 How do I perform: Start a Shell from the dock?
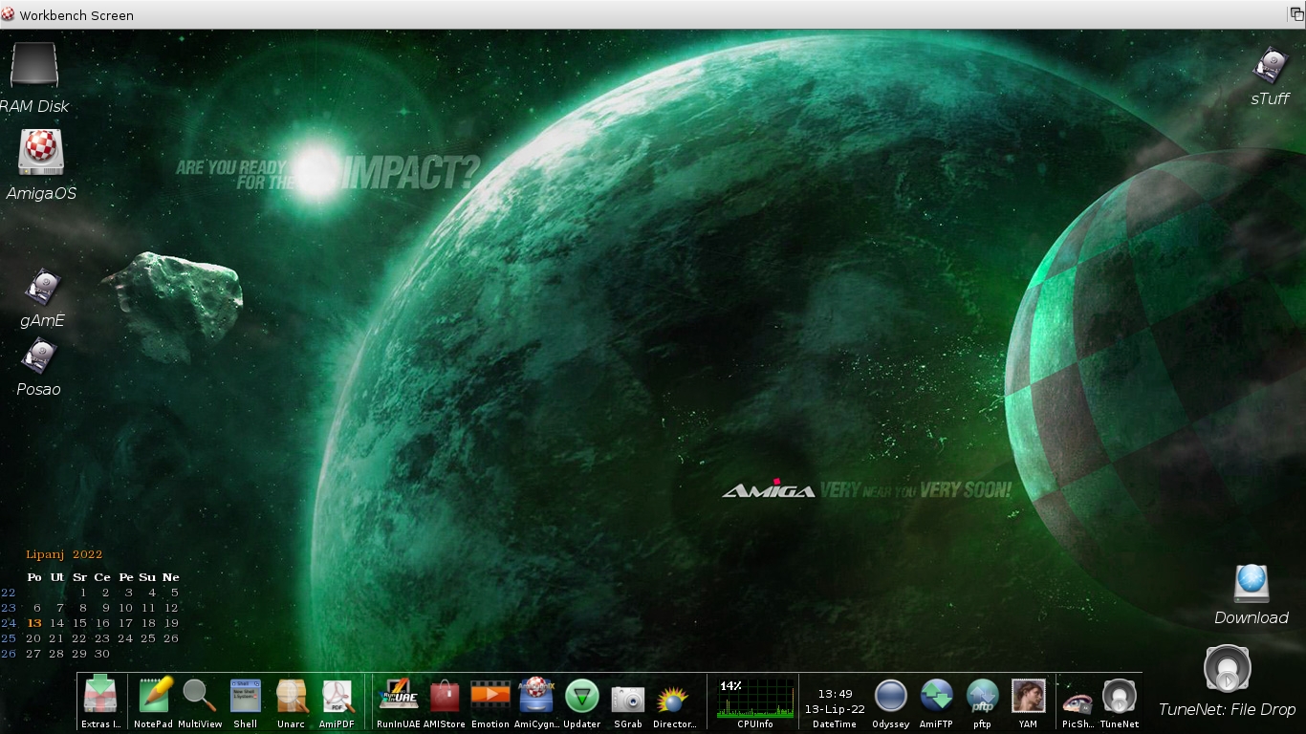(x=246, y=695)
